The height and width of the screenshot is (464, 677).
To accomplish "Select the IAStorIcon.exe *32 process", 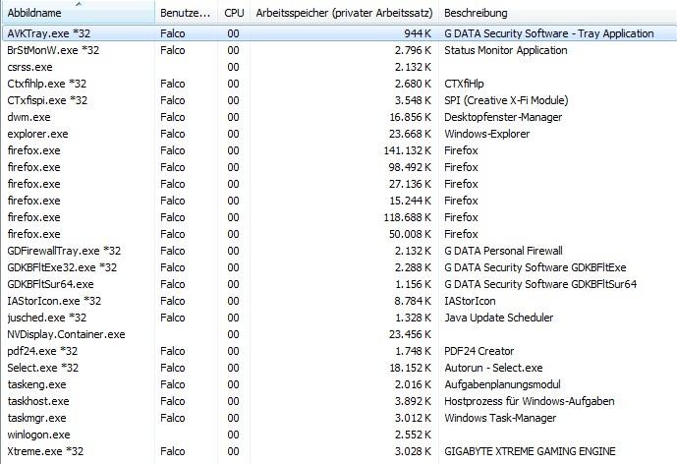I will click(55, 301).
